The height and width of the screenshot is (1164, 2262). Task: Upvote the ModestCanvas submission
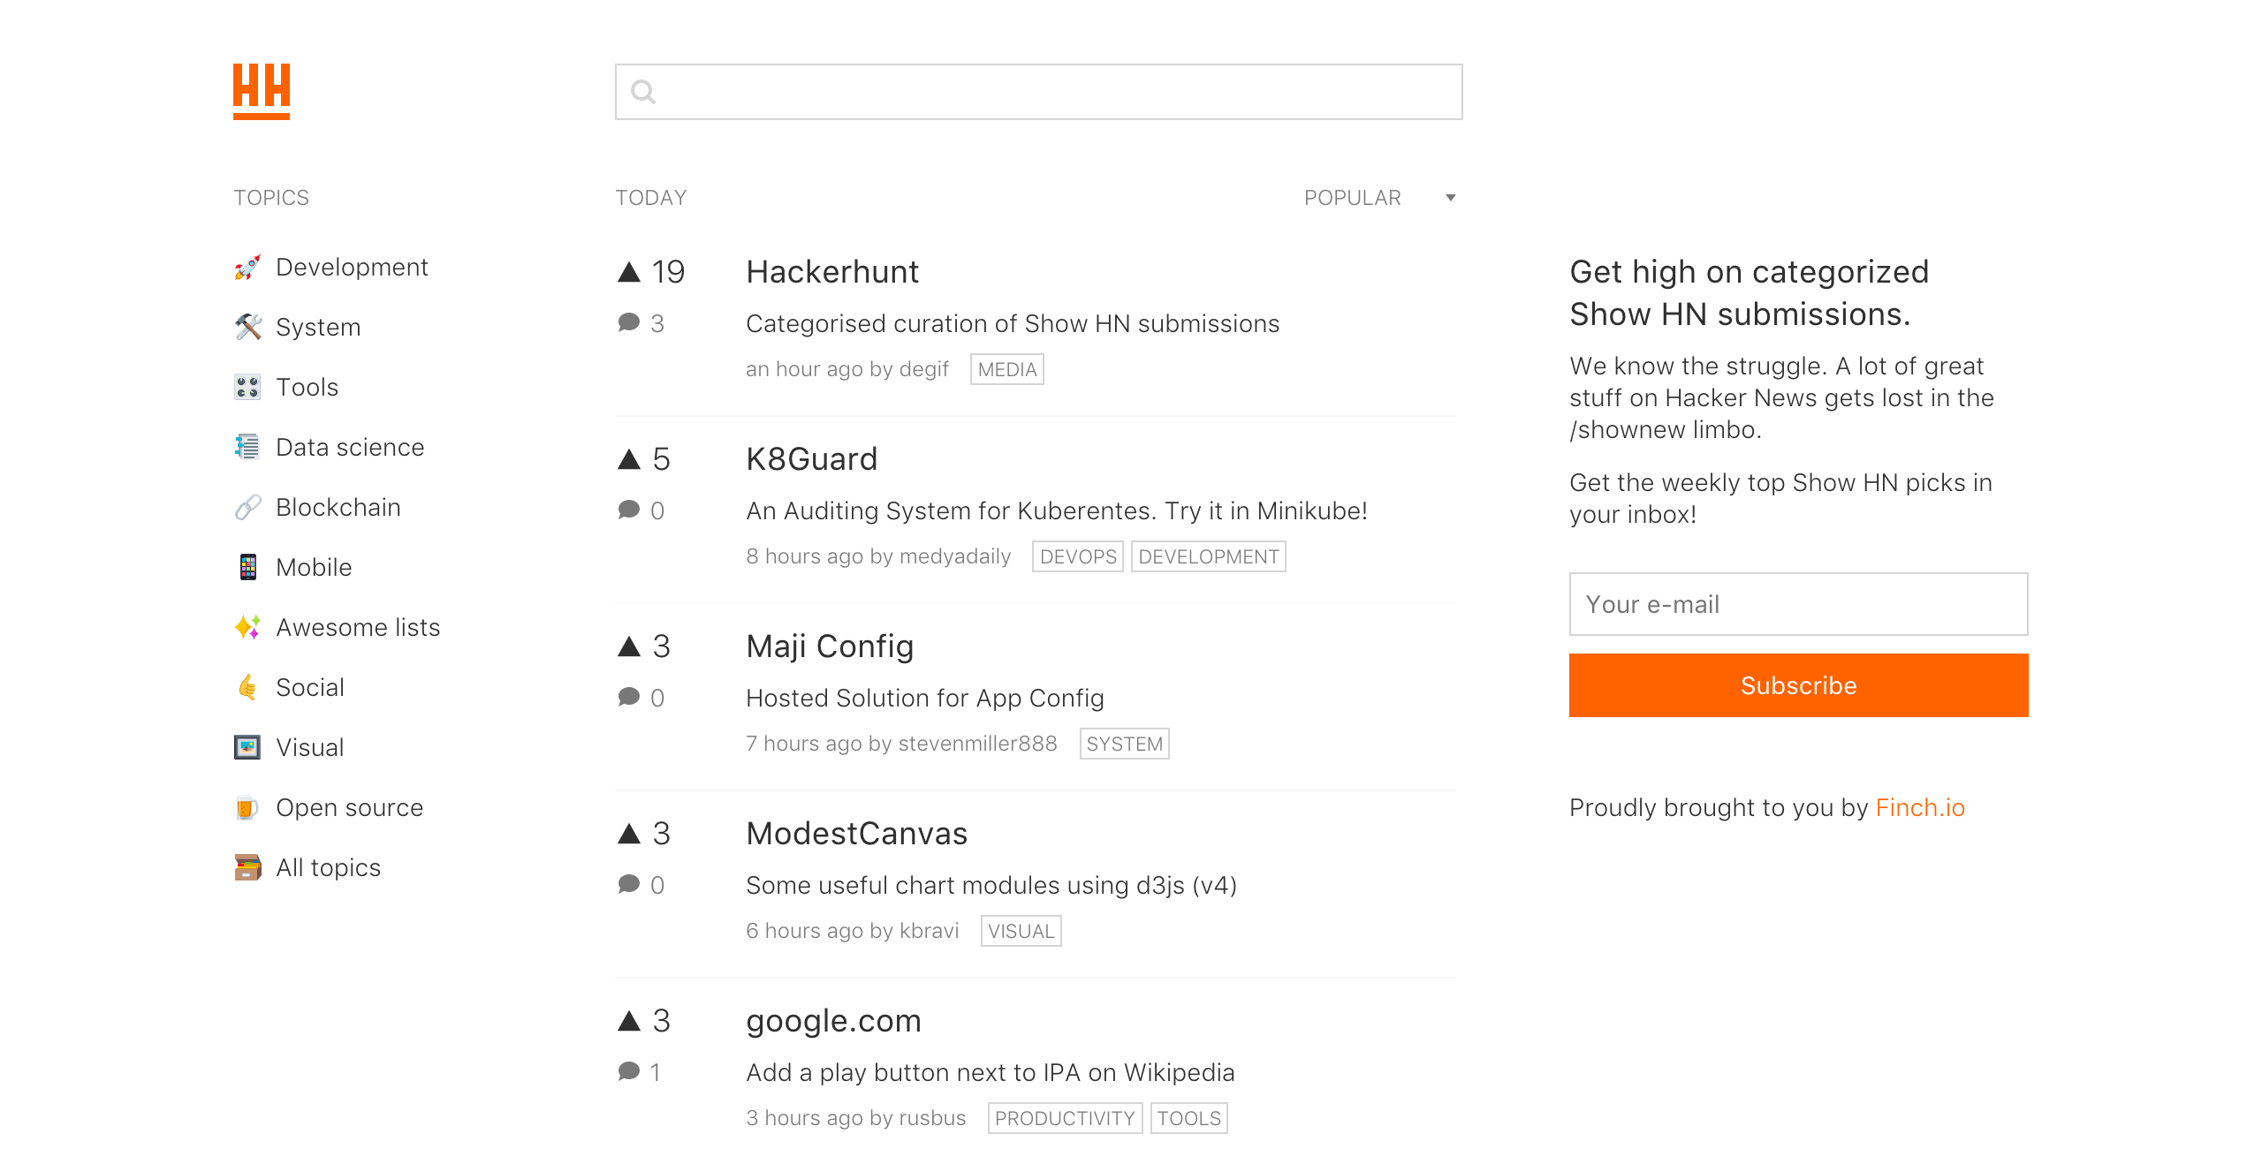click(x=629, y=831)
